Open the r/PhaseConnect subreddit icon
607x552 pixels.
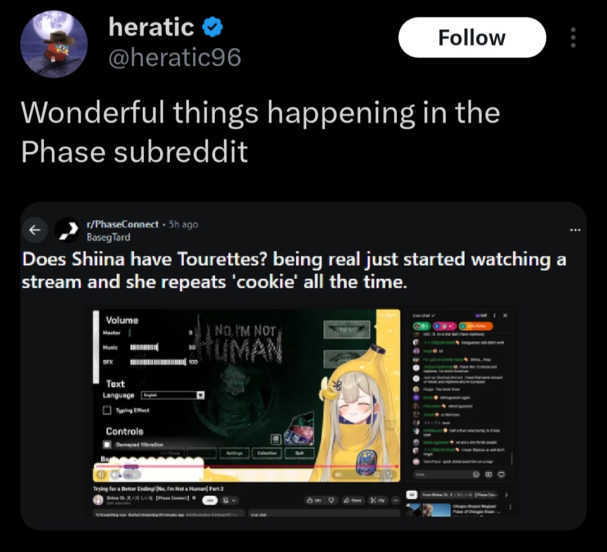coord(67,230)
